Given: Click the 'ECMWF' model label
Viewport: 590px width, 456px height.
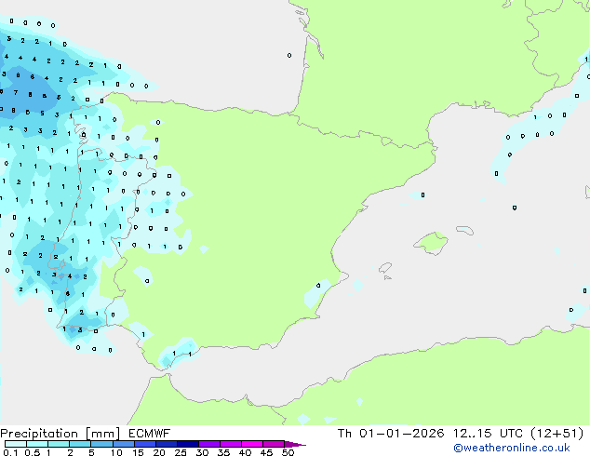Looking at the screenshot, I should [x=150, y=434].
